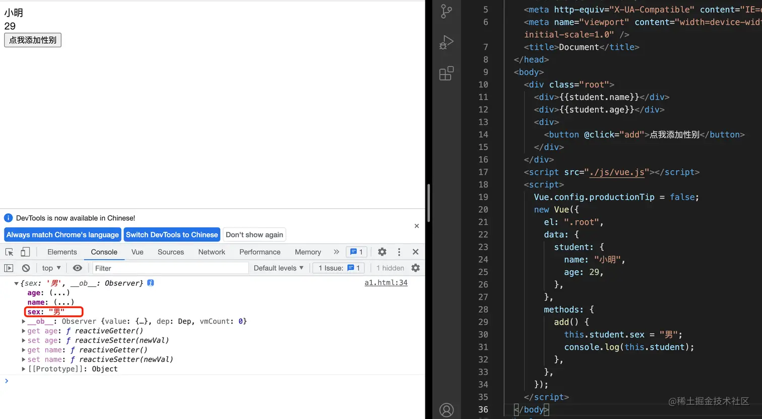Open Run and Debug view icon

[x=447, y=42]
